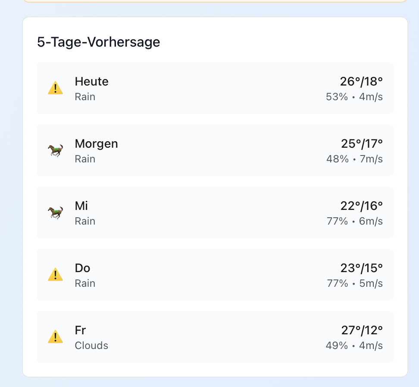Open the Mi forecast row
This screenshot has width=419, height=387.
[x=215, y=213]
